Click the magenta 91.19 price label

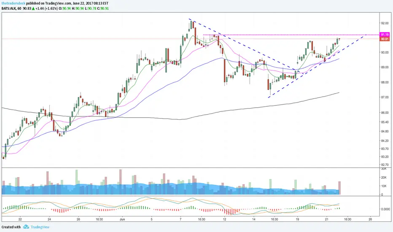click(x=385, y=34)
